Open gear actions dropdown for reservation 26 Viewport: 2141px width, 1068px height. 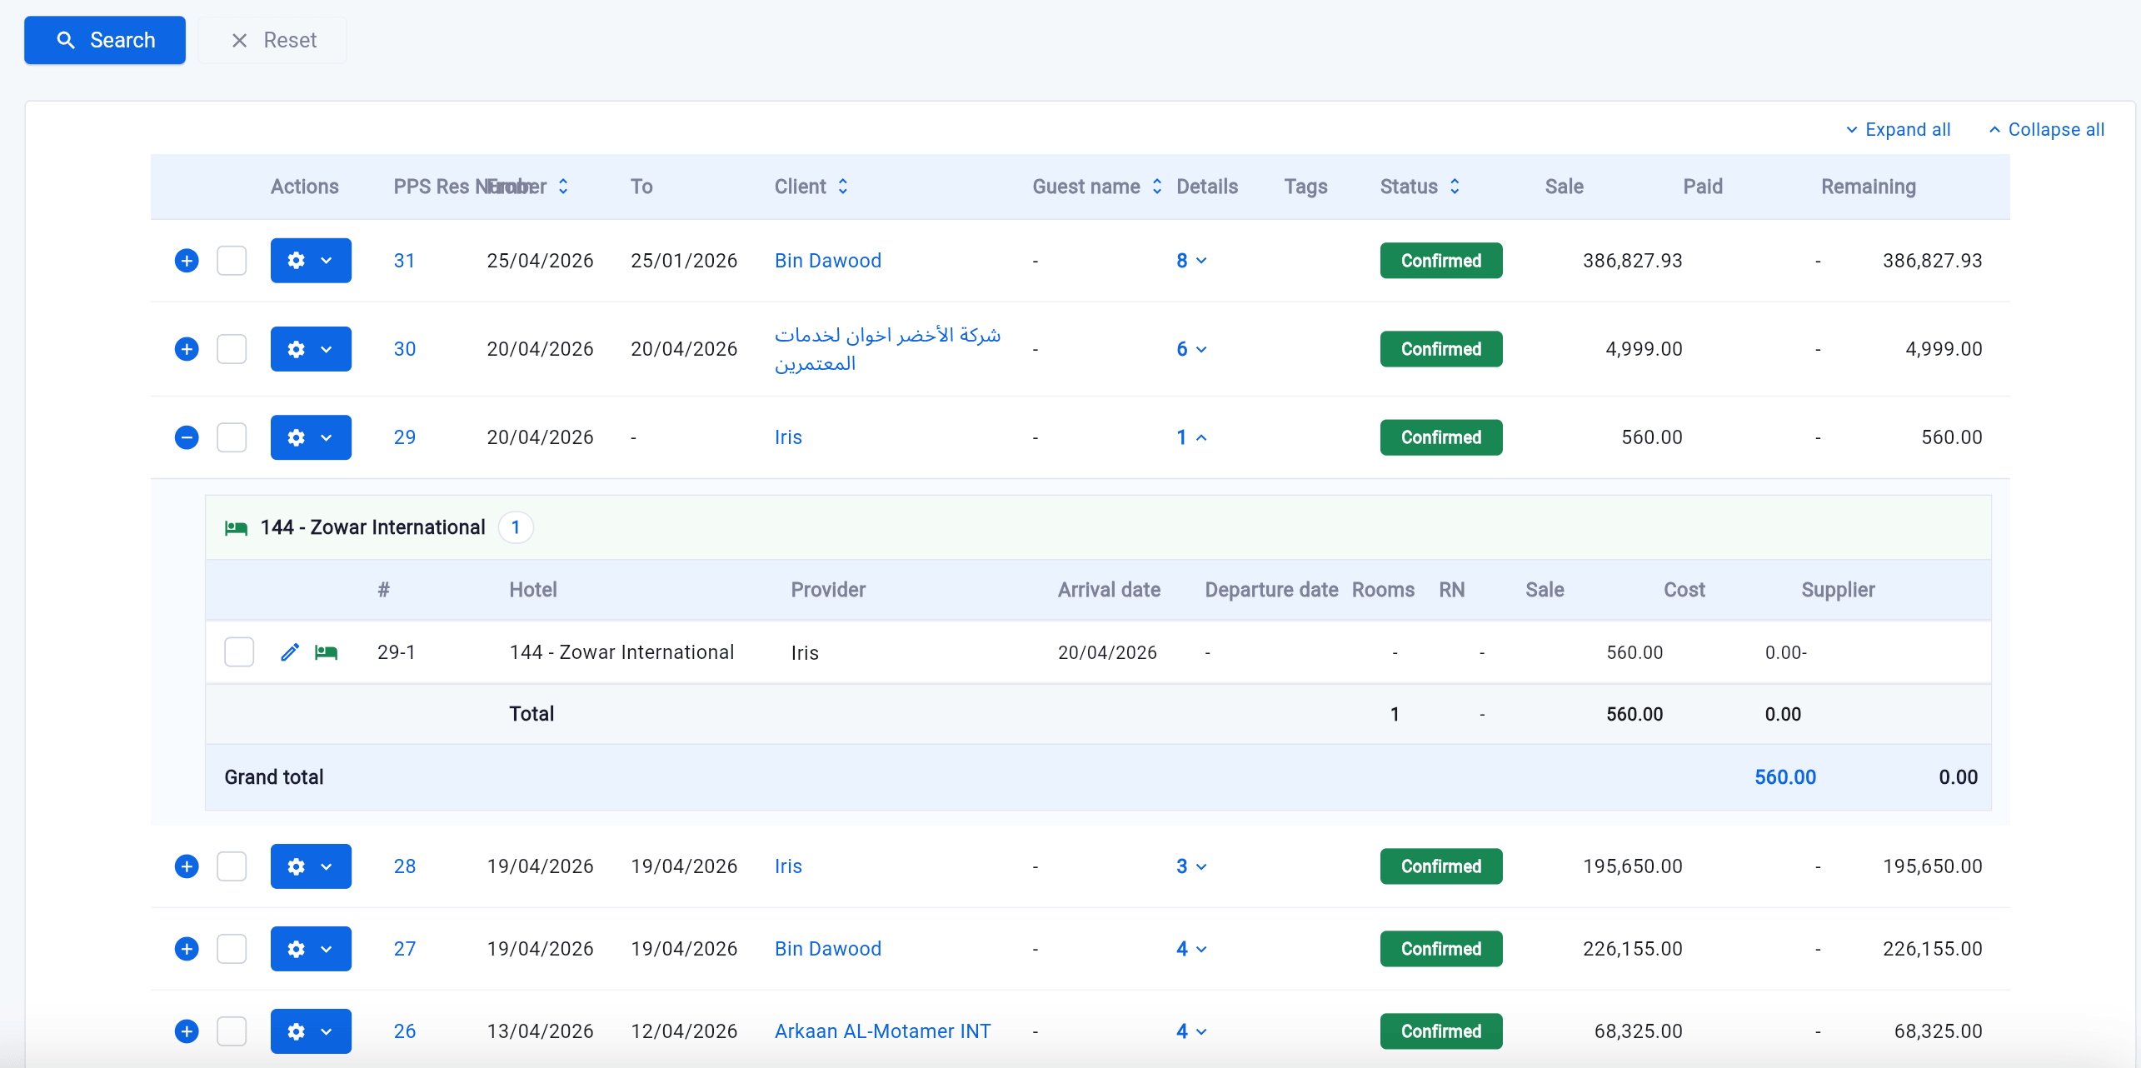coord(311,1031)
